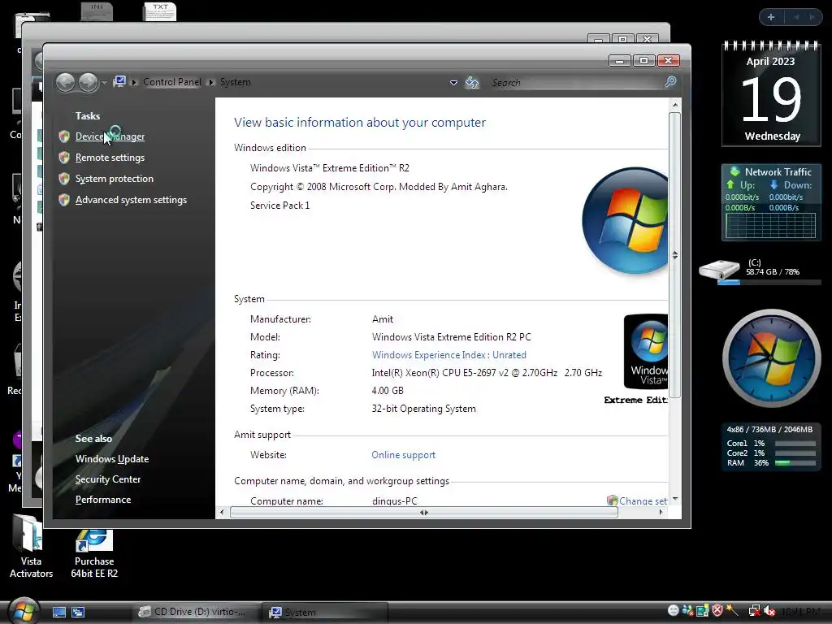Select the System taskbar button

(x=325, y=613)
